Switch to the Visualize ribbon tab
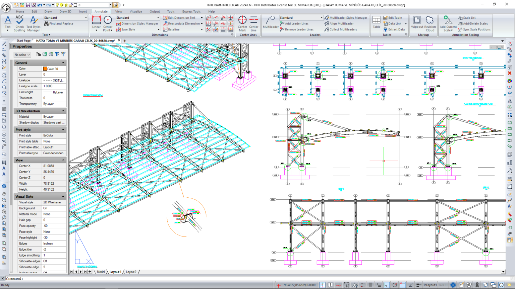The width and height of the screenshot is (515, 289). click(x=135, y=11)
